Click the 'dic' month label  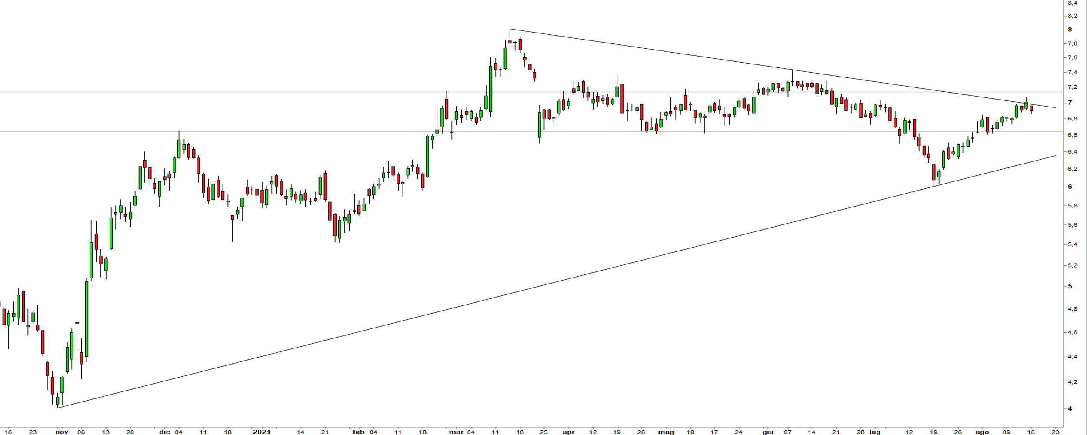(165, 432)
